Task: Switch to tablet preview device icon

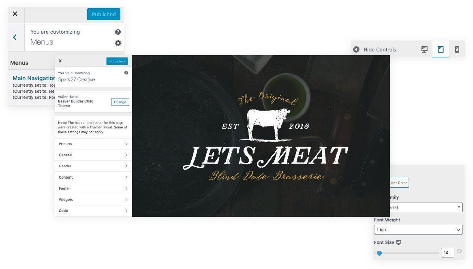Action: [x=441, y=49]
